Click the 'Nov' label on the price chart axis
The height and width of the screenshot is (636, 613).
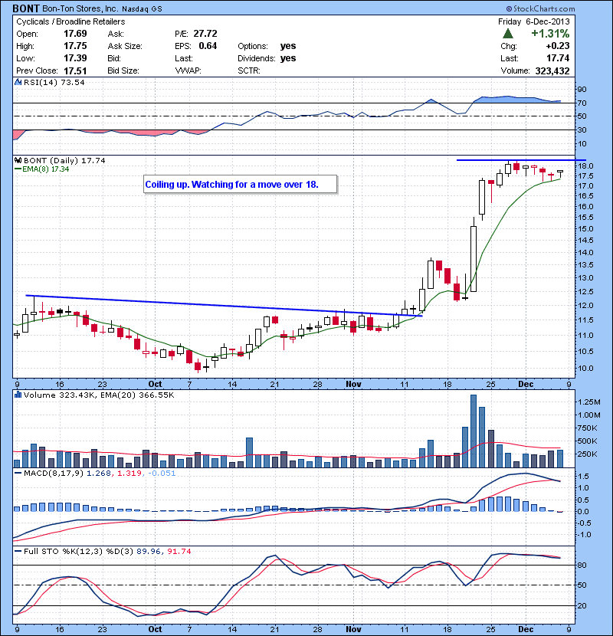point(353,384)
